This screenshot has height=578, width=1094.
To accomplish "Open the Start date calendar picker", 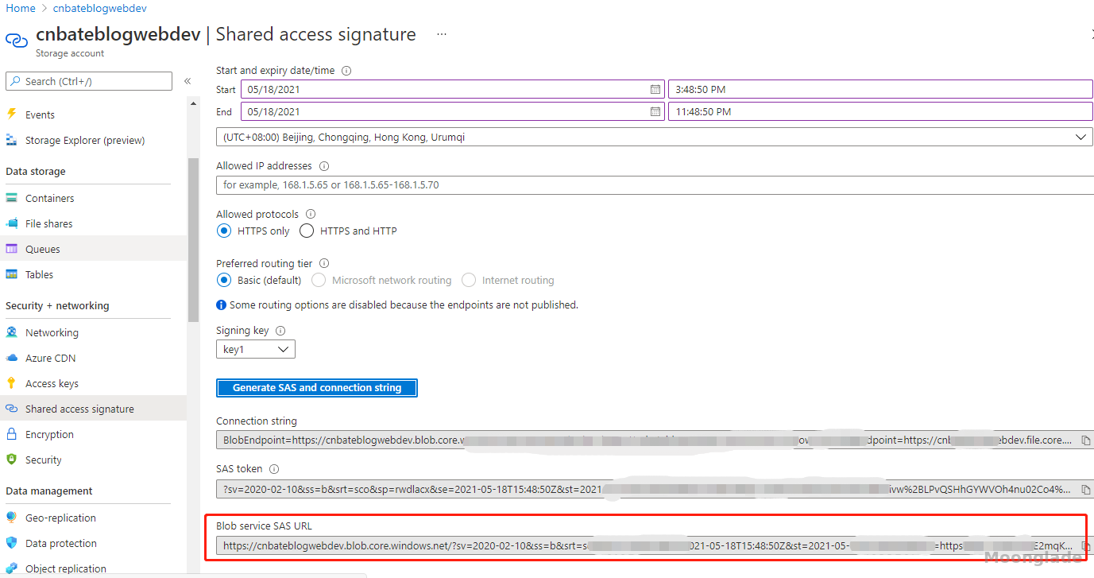I will (655, 89).
